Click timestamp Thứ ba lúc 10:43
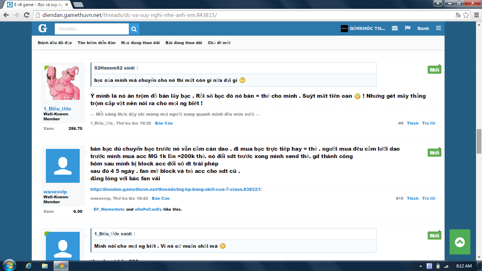 (131, 198)
